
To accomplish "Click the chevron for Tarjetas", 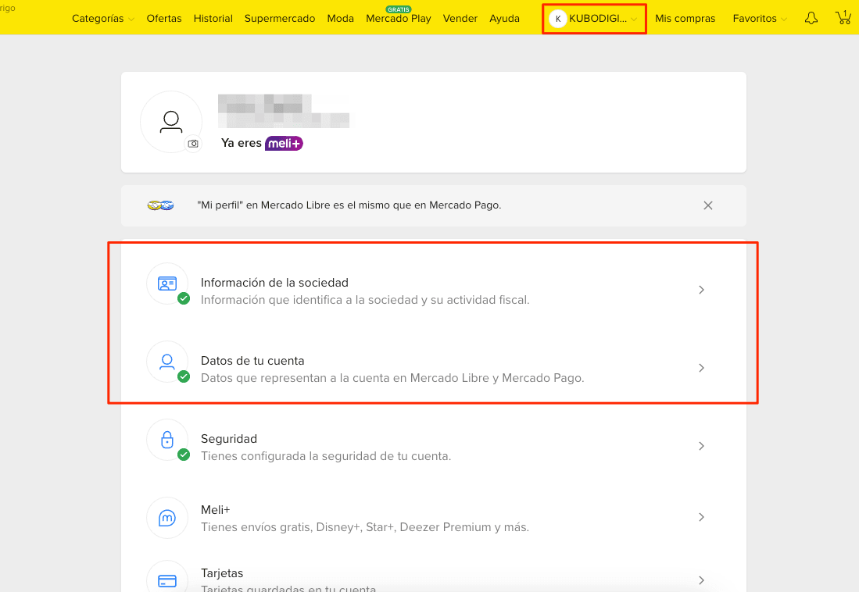I will point(701,580).
